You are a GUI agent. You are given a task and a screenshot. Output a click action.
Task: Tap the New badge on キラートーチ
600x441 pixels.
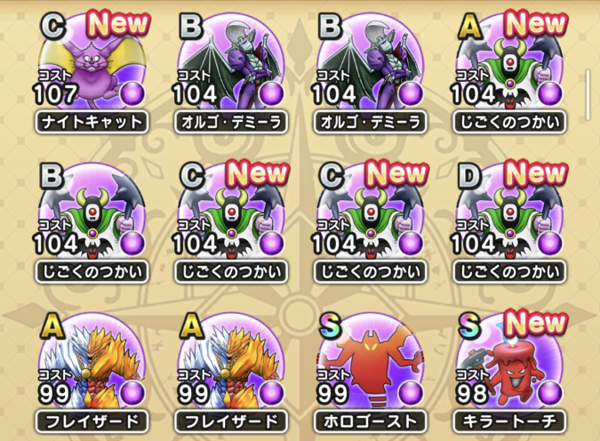536,323
